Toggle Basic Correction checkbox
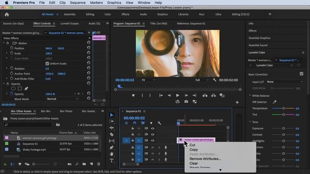 (x=301, y=74)
